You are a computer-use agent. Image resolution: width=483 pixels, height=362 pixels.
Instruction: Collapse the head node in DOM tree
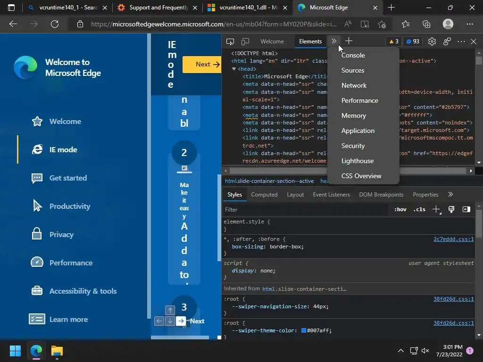click(234, 69)
